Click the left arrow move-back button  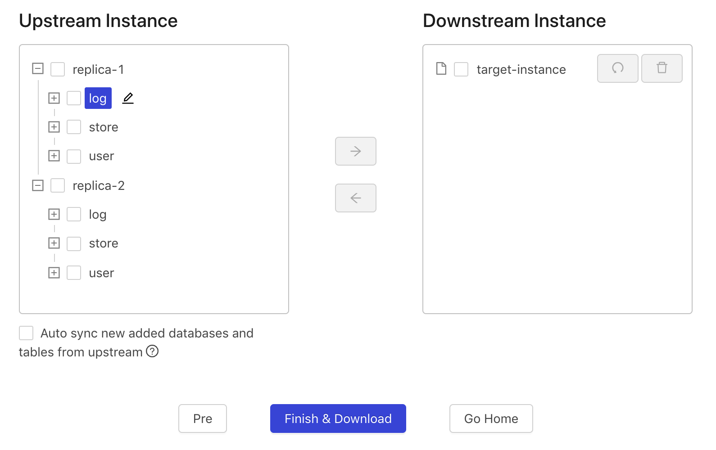coord(356,198)
